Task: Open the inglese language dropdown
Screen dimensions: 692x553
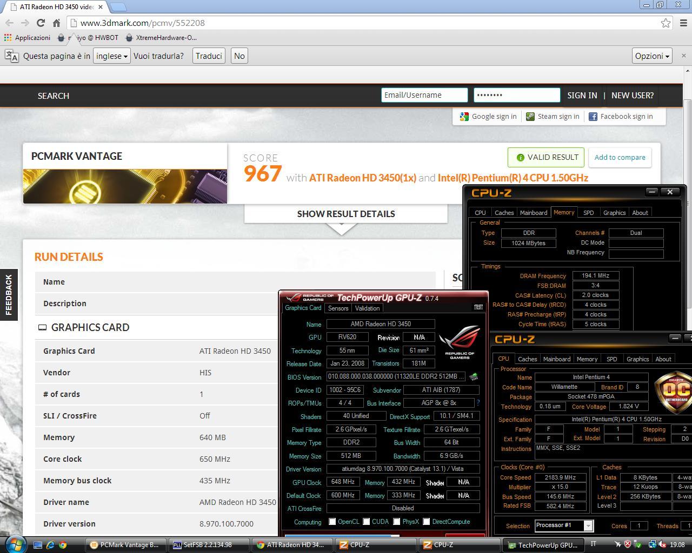Action: [112, 56]
